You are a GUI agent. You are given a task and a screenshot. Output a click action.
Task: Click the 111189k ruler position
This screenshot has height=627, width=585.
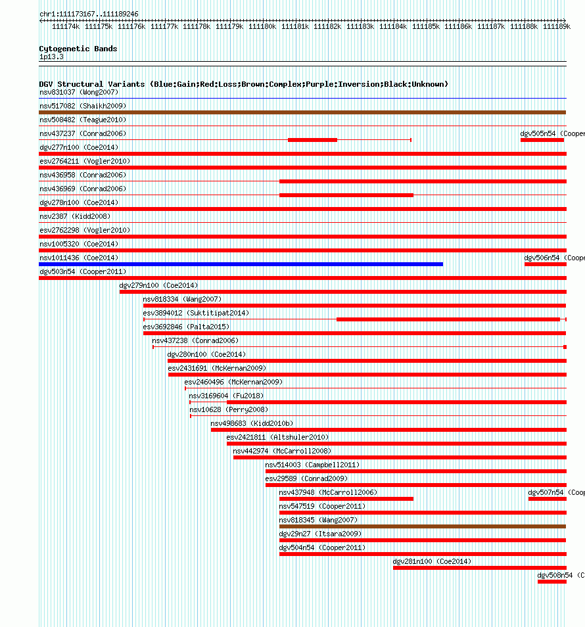pyautogui.click(x=557, y=26)
